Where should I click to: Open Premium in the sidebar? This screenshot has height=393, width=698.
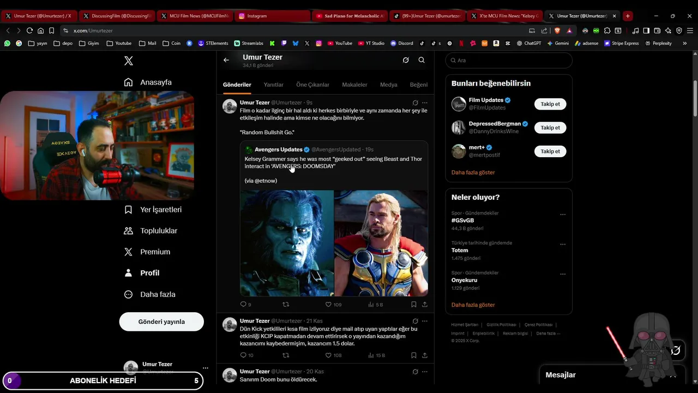[x=147, y=252]
